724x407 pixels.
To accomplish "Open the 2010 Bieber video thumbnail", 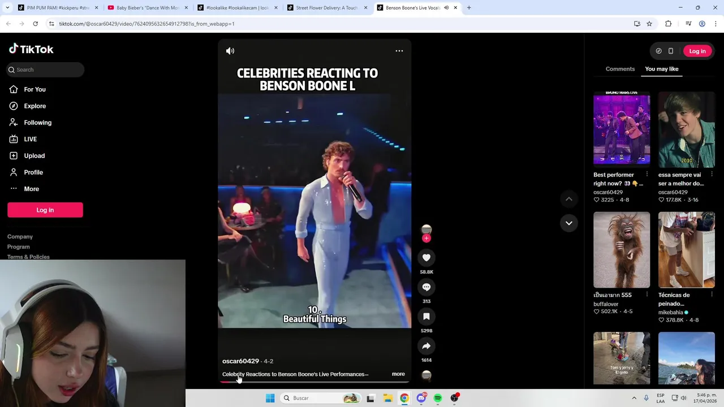I will tap(687, 129).
